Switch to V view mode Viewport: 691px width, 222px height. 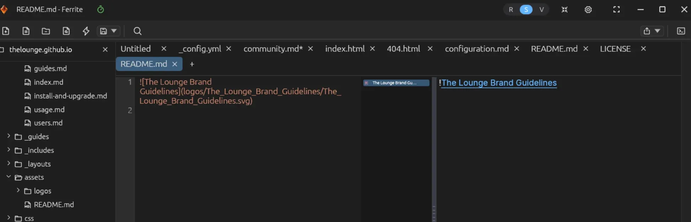541,10
